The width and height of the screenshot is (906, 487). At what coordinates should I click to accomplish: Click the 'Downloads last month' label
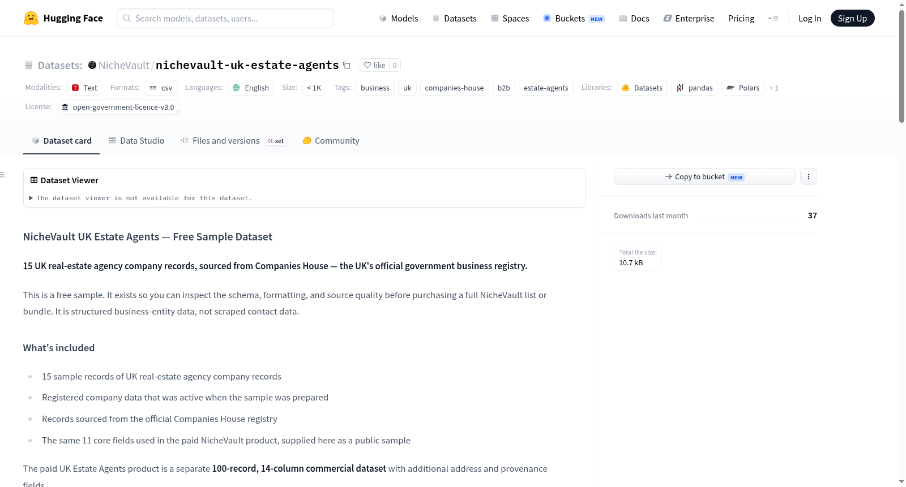coord(651,216)
